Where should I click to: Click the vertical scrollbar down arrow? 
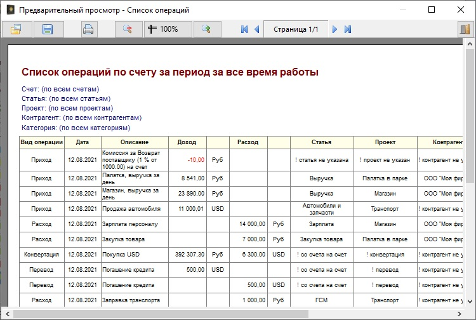pyautogui.click(x=469, y=302)
